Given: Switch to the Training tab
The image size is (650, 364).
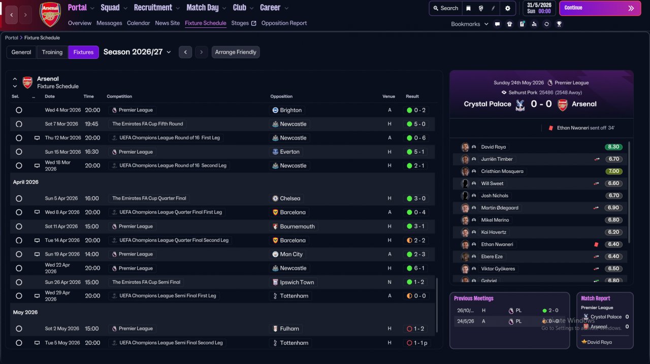Looking at the screenshot, I should pos(52,52).
